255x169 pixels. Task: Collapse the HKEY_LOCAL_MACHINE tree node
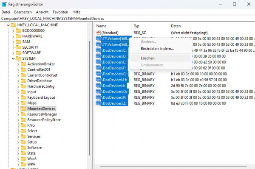point(8,25)
